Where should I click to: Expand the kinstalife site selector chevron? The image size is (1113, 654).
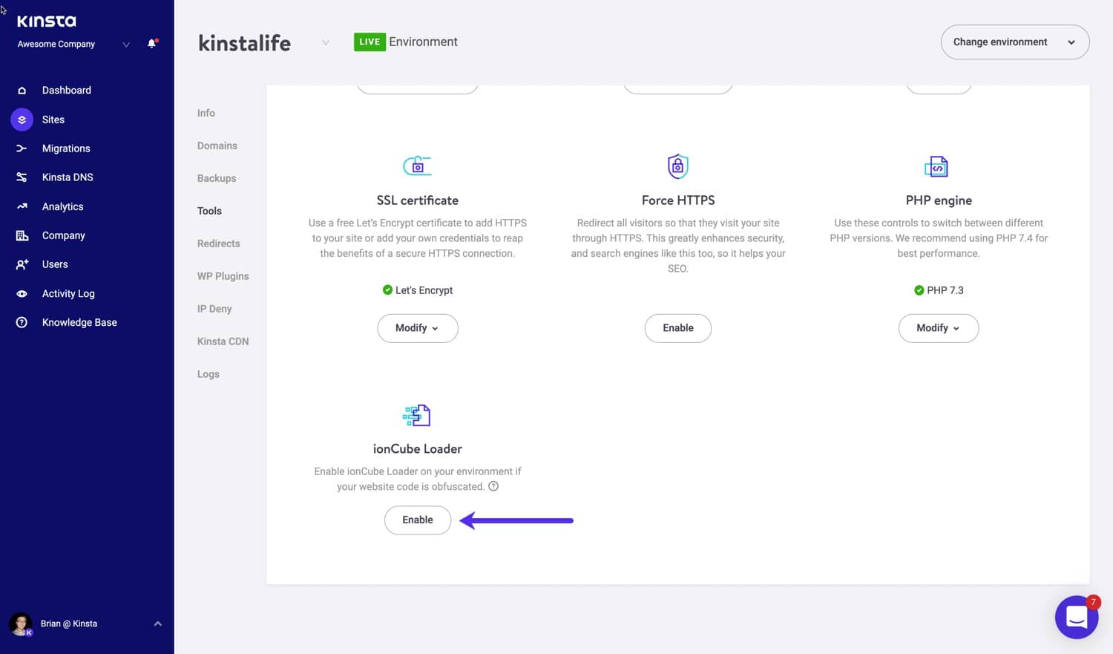click(325, 43)
